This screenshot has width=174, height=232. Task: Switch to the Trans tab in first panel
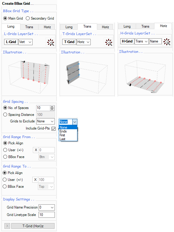[29, 27]
